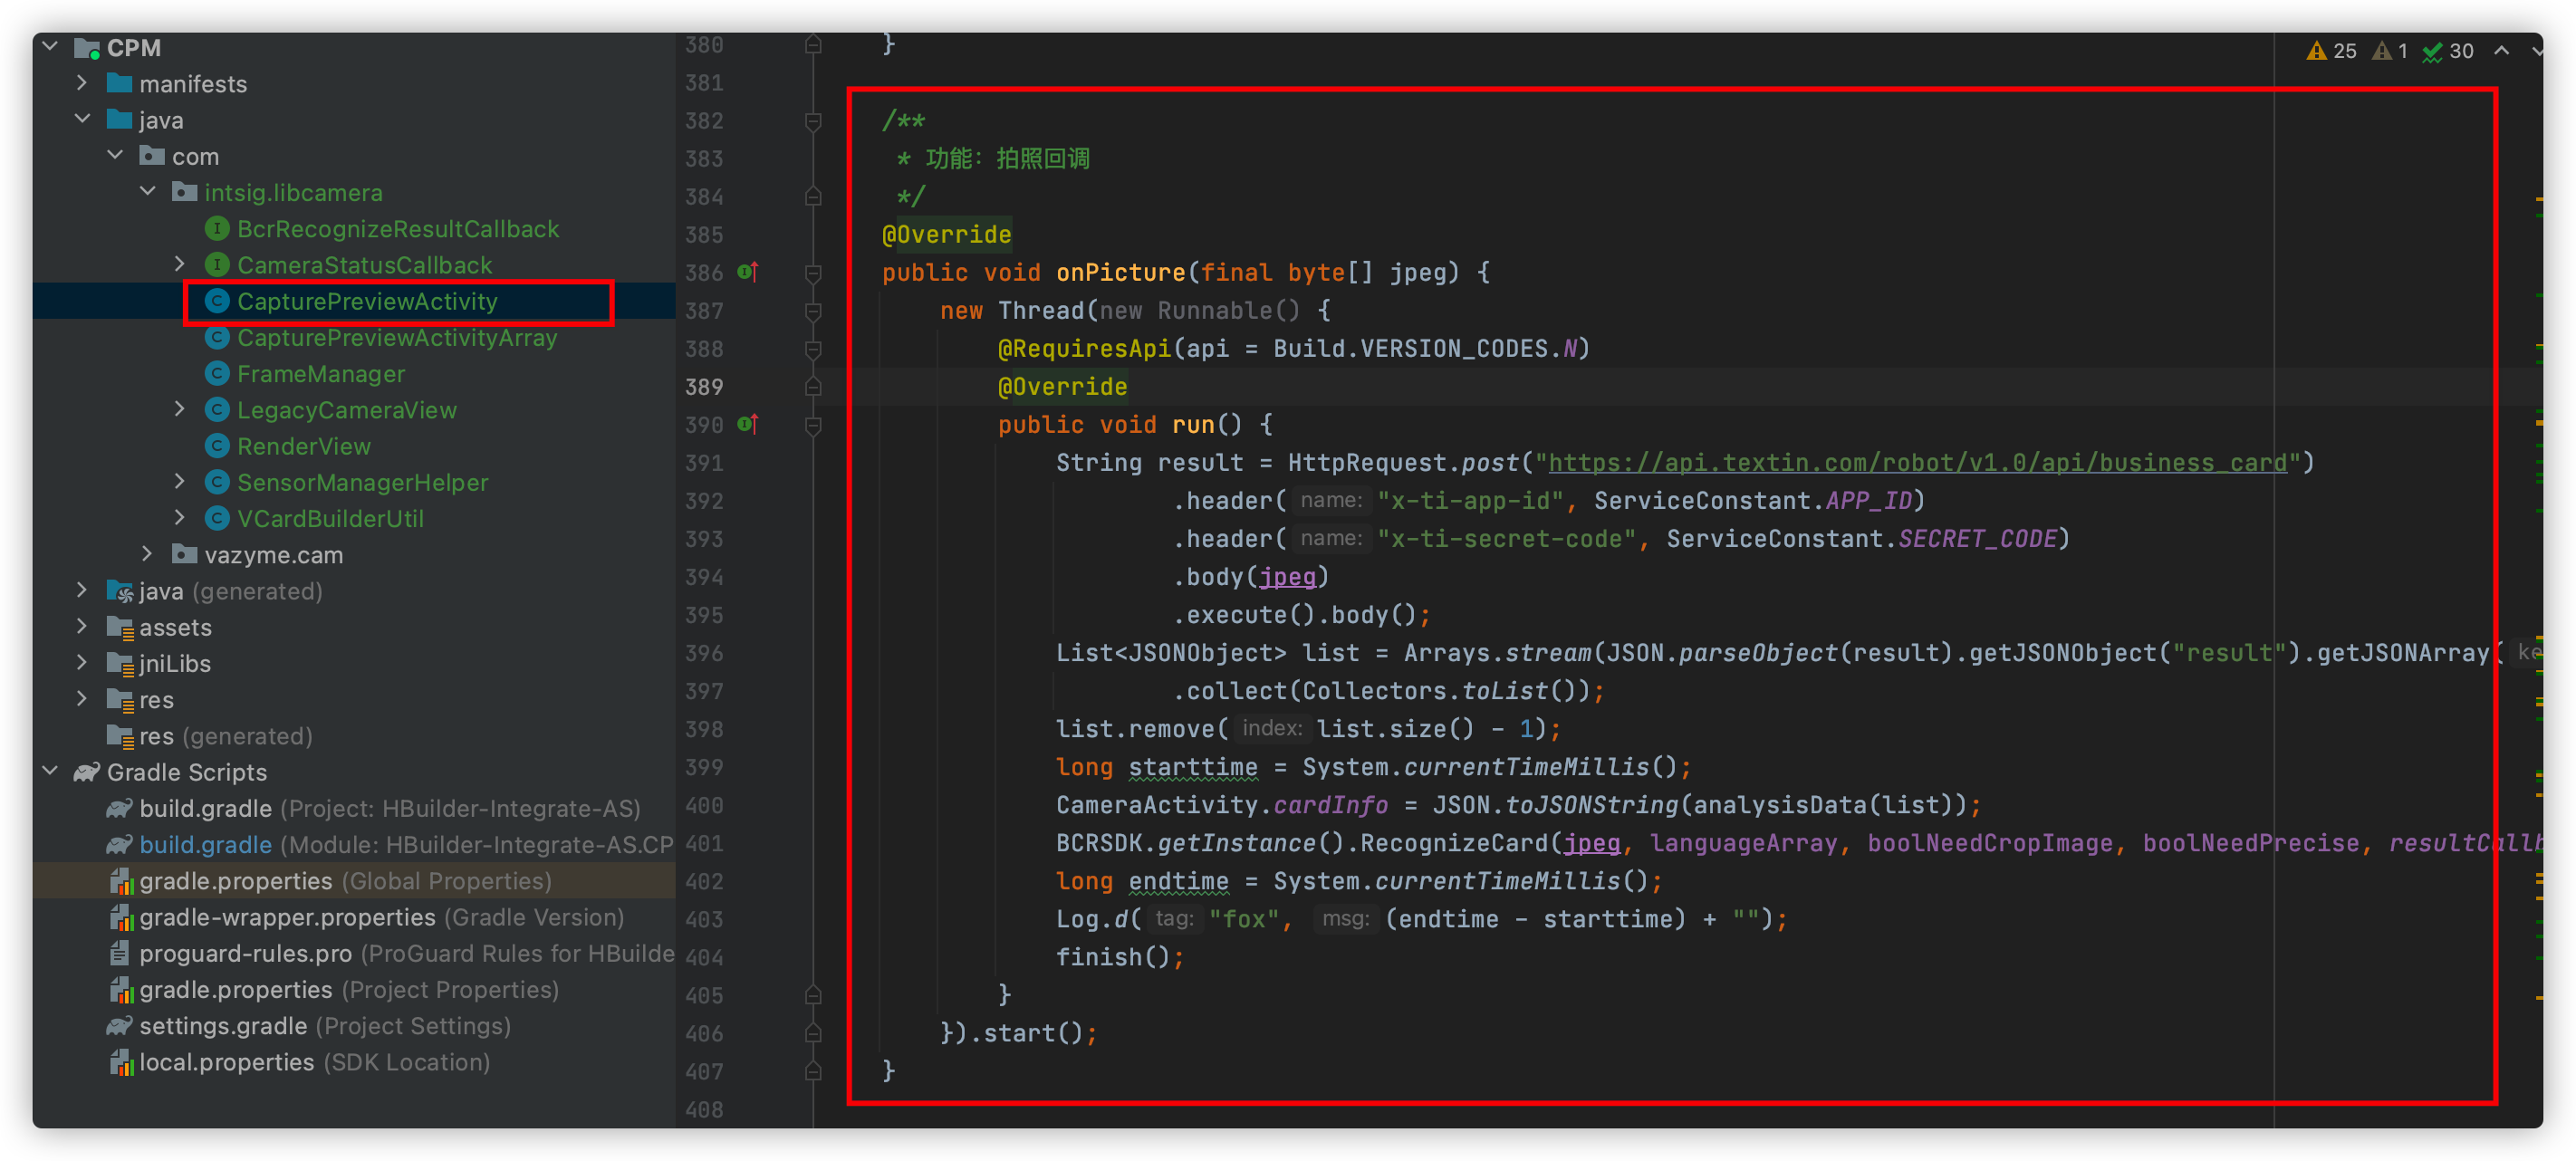Viewport: 2576px width, 1161px height.
Task: Collapse the intsig.libcamera package
Action: 148,191
